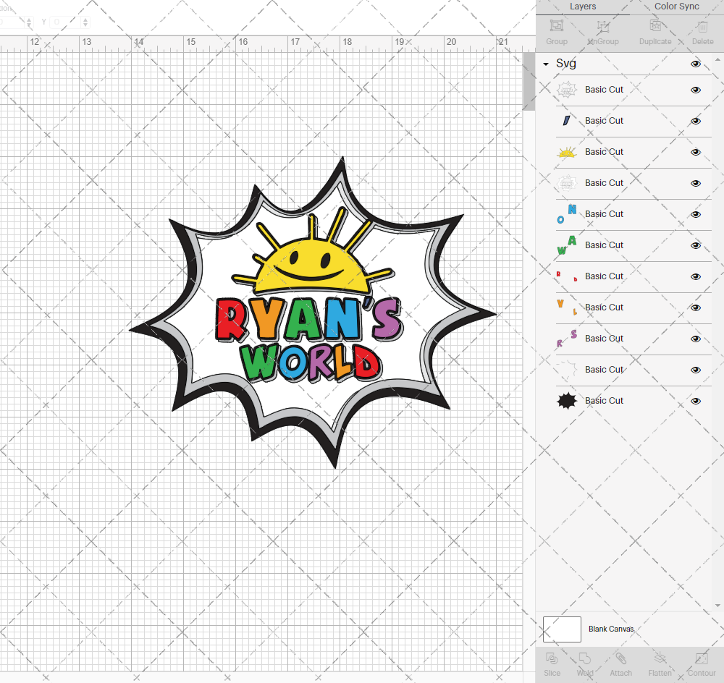Click Layers panel scroll down arrow

[x=717, y=606]
